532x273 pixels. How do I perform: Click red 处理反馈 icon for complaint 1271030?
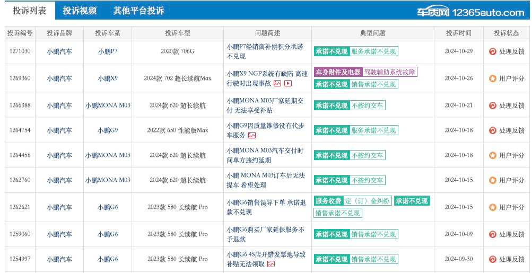[492, 52]
